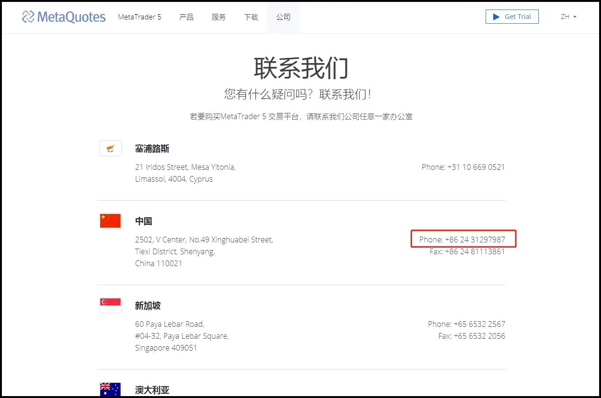Click China fax +86 24 81113861

click(467, 251)
